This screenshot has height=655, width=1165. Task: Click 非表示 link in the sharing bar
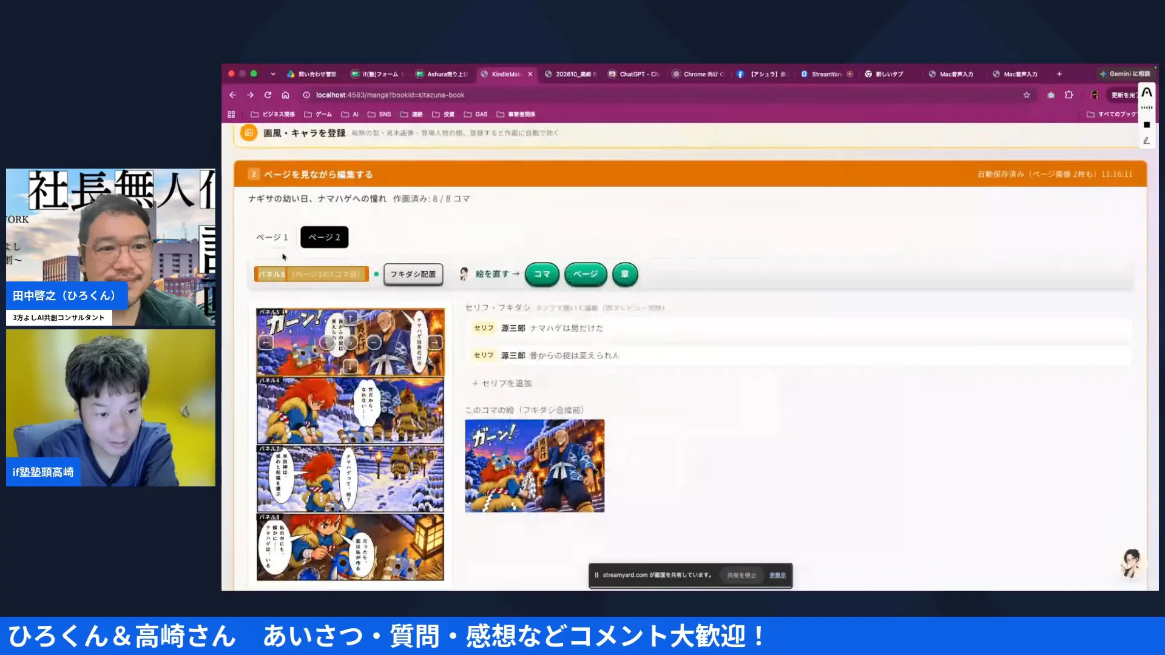[777, 575]
